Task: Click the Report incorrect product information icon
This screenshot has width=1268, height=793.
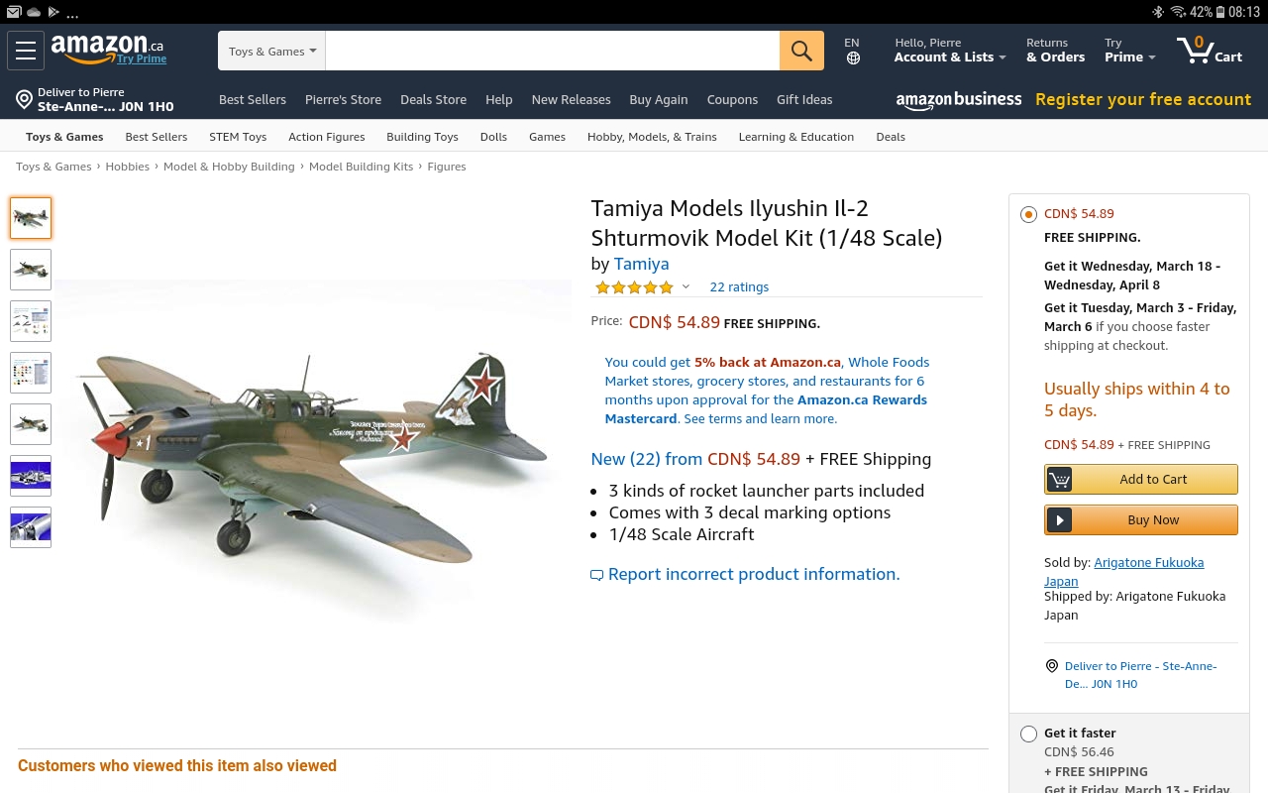Action: (x=596, y=575)
